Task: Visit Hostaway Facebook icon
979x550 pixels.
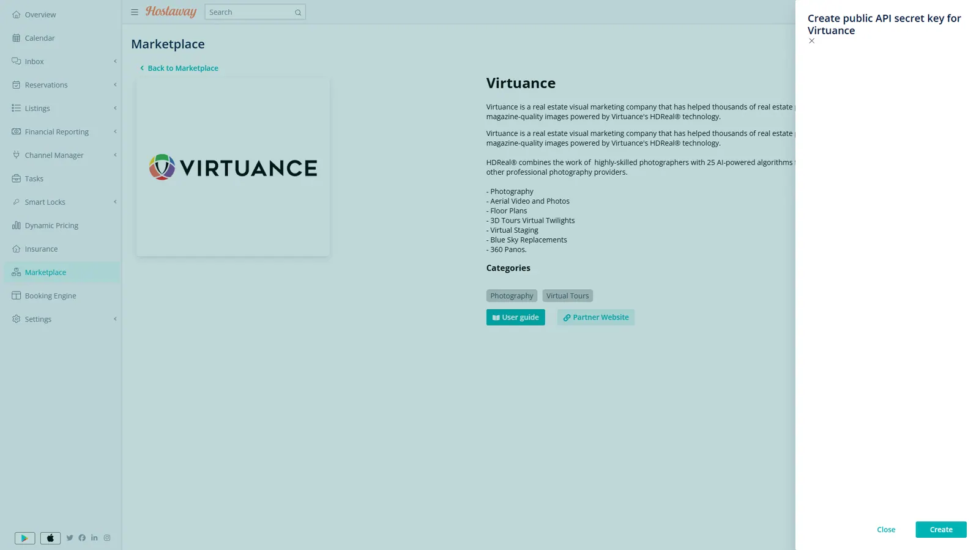Action: click(82, 538)
